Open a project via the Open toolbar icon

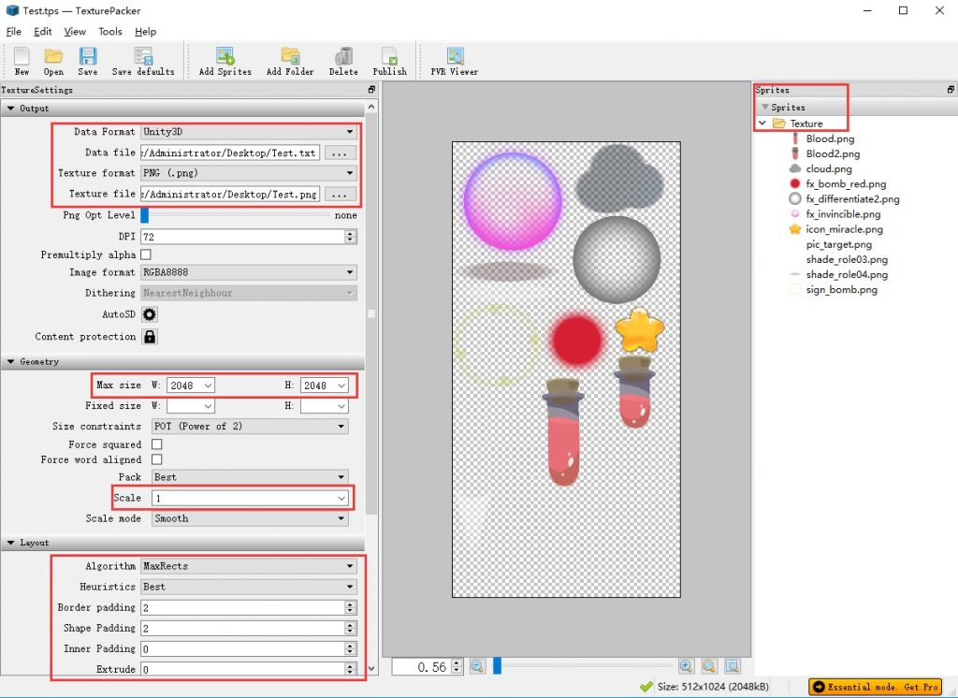point(53,61)
